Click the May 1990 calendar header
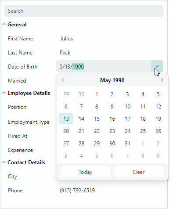Viewport: 173px width, 209px height. point(112,80)
